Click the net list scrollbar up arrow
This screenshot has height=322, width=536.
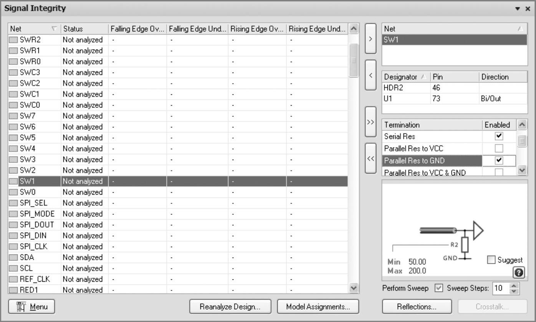pos(354,29)
